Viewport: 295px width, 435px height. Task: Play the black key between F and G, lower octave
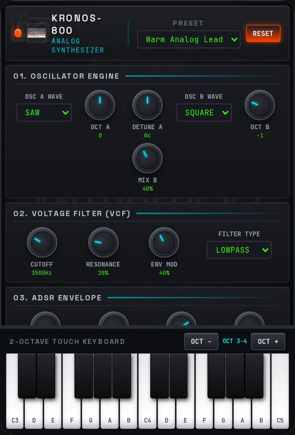(x=84, y=375)
